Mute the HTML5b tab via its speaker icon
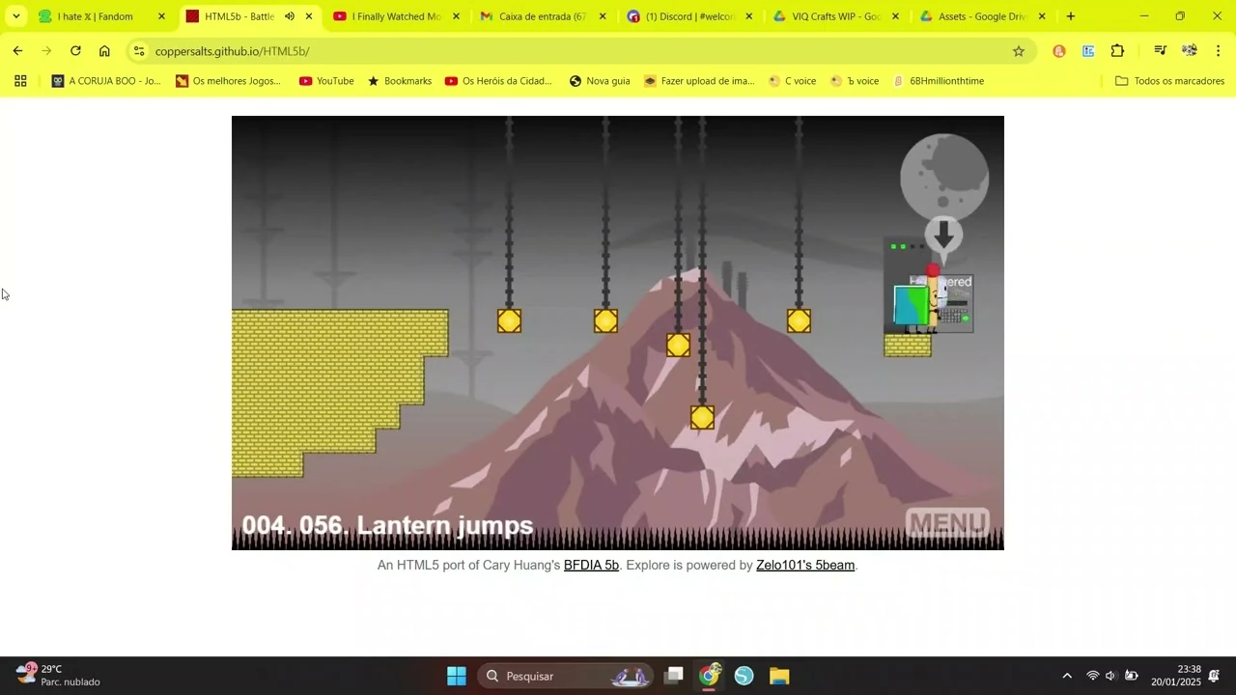Viewport: 1236px width, 695px height. click(x=290, y=16)
